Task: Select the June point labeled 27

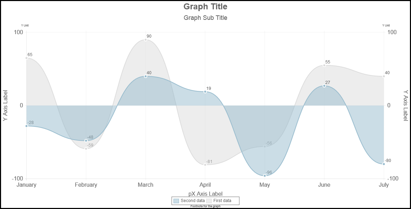Action: [324, 86]
